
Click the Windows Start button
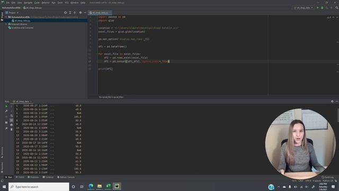(x=4, y=187)
